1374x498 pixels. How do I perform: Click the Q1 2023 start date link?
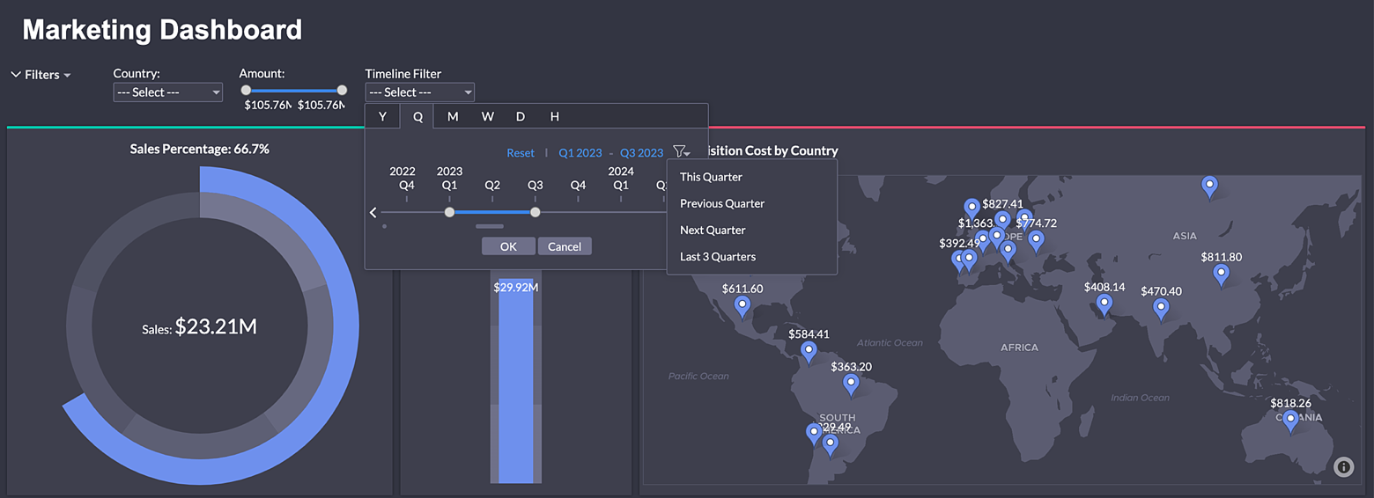[580, 153]
